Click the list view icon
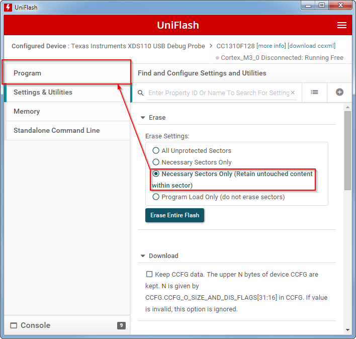 (314, 92)
